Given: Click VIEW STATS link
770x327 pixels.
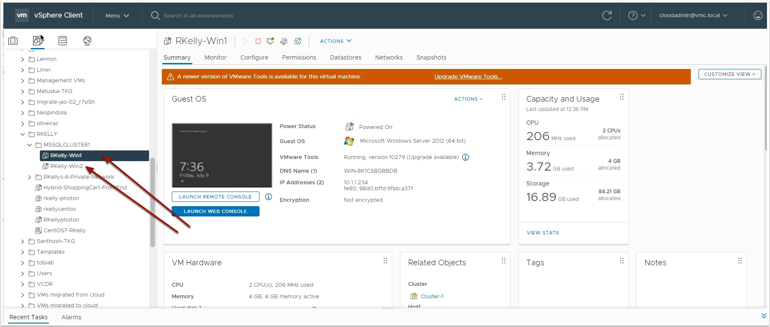Looking at the screenshot, I should [x=543, y=233].
